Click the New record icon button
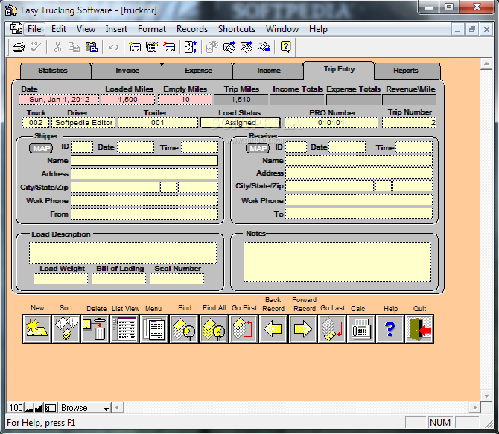The width and height of the screenshot is (499, 434). tap(37, 329)
